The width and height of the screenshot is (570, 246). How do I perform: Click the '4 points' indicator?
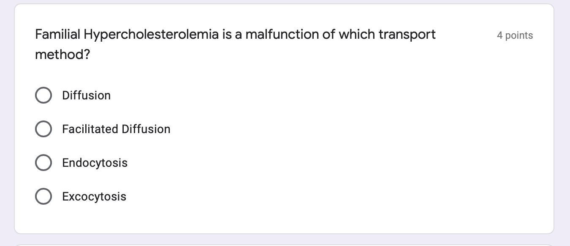click(515, 35)
